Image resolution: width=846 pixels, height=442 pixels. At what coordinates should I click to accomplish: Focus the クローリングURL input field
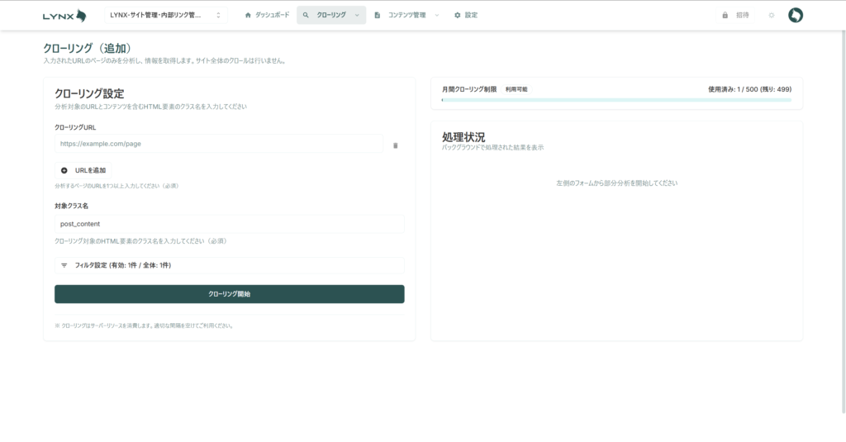point(218,144)
